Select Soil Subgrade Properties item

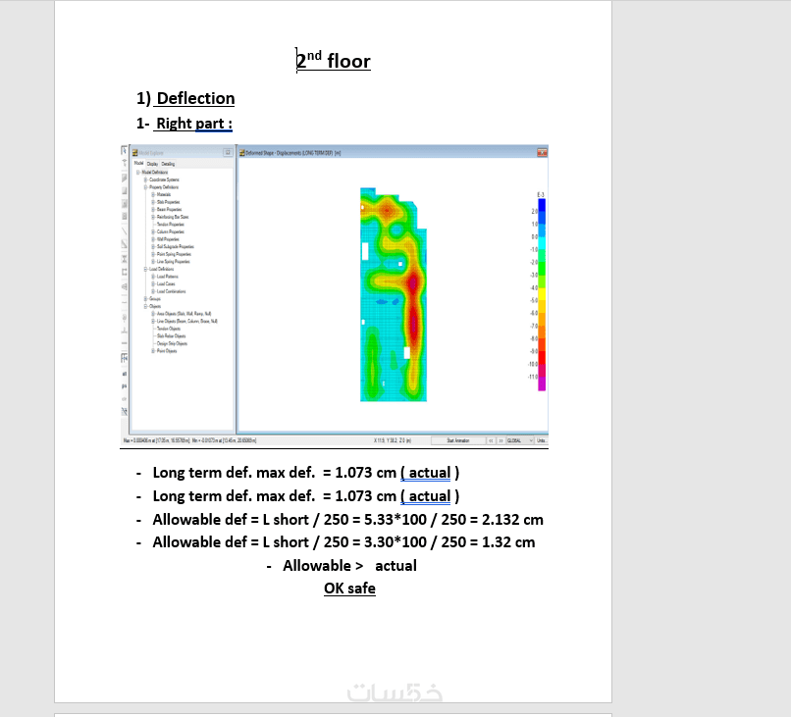pos(176,246)
